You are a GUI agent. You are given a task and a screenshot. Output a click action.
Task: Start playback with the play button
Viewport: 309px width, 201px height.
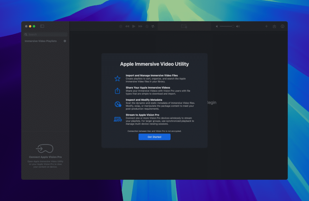click(134, 26)
